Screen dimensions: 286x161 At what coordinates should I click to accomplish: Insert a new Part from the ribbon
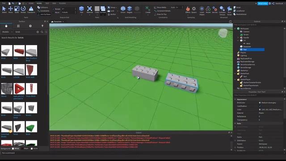[x=81, y=9]
